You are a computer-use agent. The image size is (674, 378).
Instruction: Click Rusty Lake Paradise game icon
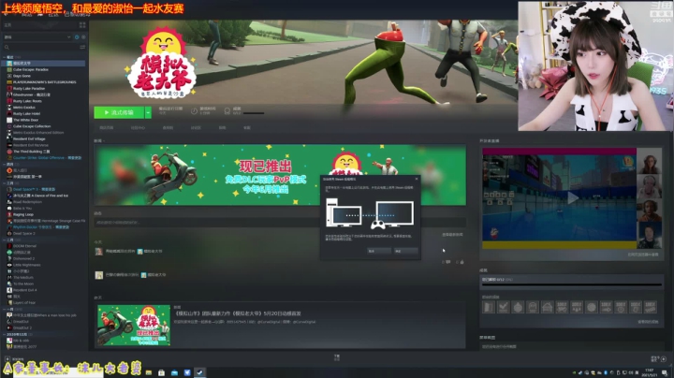coord(9,88)
